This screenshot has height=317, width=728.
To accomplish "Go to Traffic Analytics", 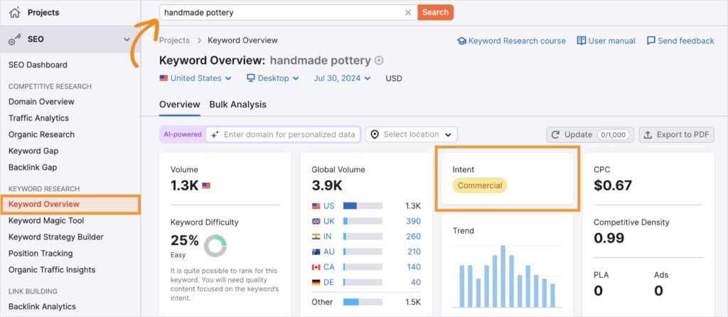I will click(38, 118).
